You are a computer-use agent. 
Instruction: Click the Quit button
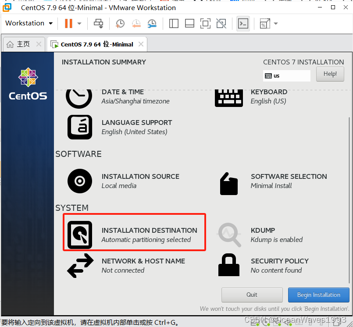[252, 295]
